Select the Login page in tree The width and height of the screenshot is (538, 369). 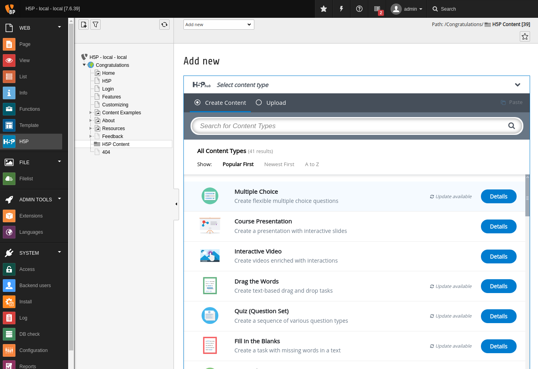[x=108, y=89]
